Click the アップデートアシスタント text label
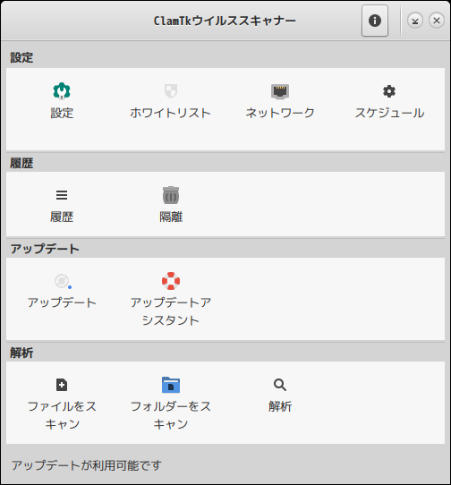The image size is (451, 485). coord(171,311)
